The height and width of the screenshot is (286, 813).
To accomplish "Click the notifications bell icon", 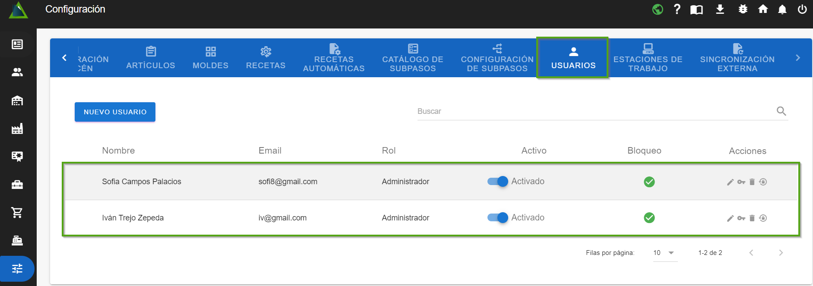I will click(x=782, y=9).
